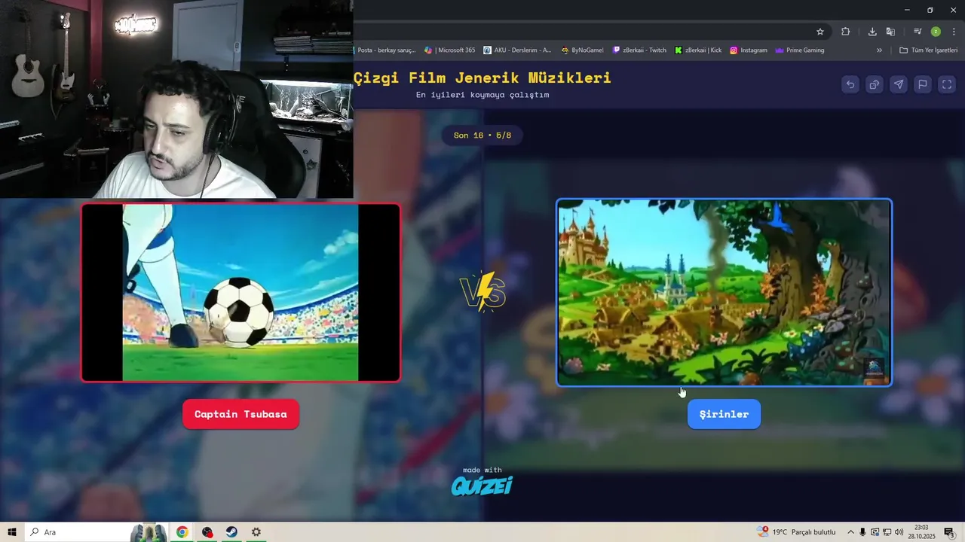Click the Son 16 • 5/8 round indicator
The height and width of the screenshot is (542, 965).
pyautogui.click(x=482, y=135)
